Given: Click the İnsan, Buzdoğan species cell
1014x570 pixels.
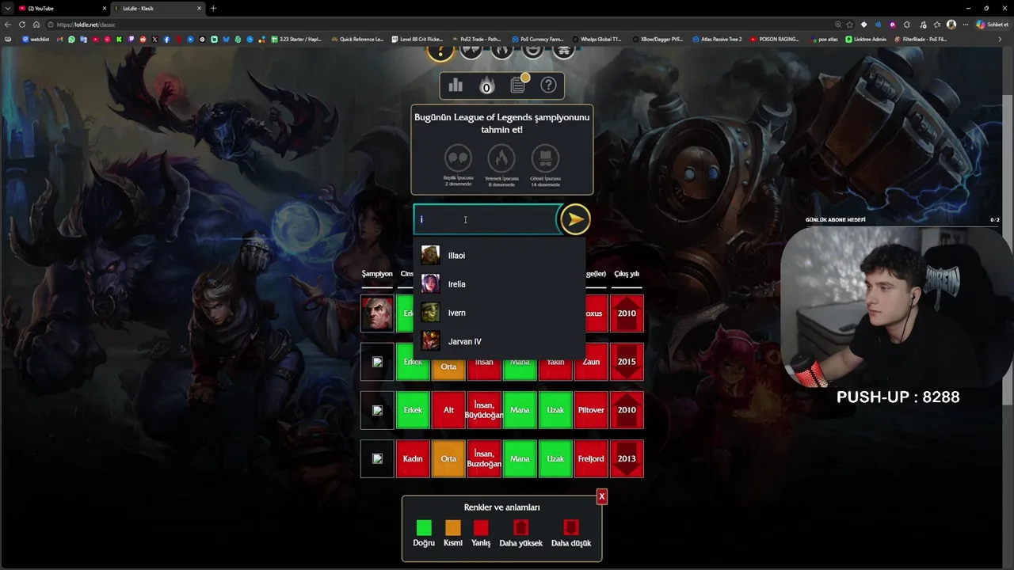Looking at the screenshot, I should pos(484,458).
